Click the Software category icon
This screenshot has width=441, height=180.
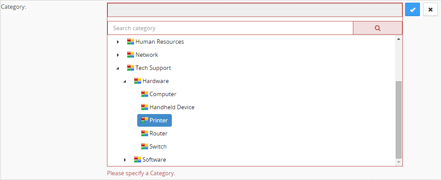[137, 160]
